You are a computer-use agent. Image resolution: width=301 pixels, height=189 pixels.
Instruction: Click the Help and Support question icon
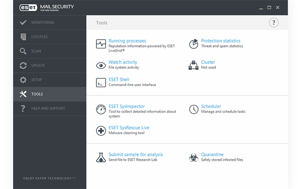tap(23, 108)
